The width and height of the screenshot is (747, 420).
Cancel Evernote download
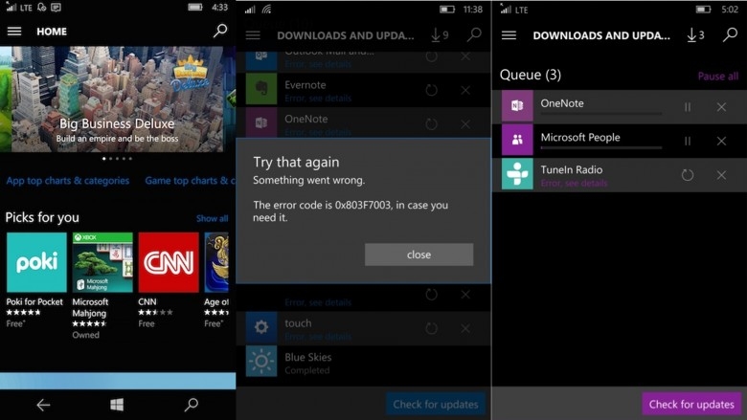click(x=465, y=90)
